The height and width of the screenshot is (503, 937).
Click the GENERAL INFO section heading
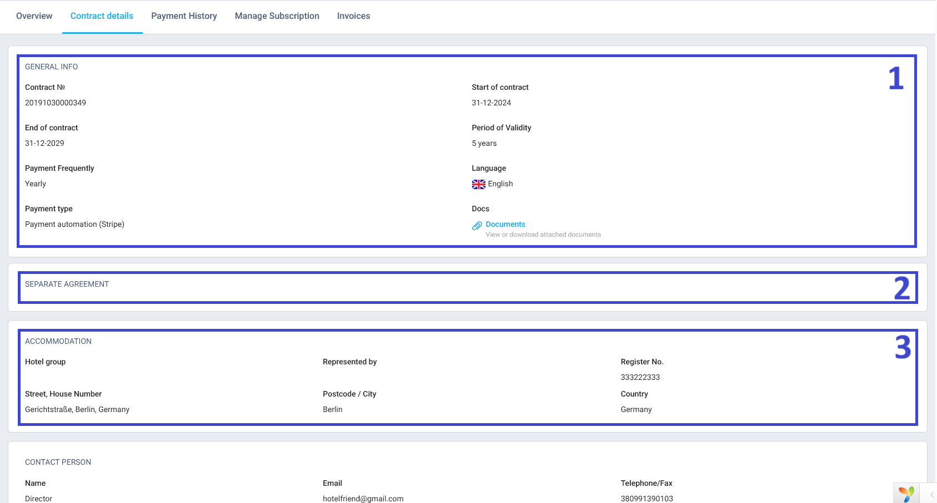pyautogui.click(x=51, y=67)
